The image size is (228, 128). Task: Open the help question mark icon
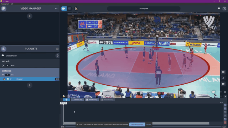click(224, 9)
